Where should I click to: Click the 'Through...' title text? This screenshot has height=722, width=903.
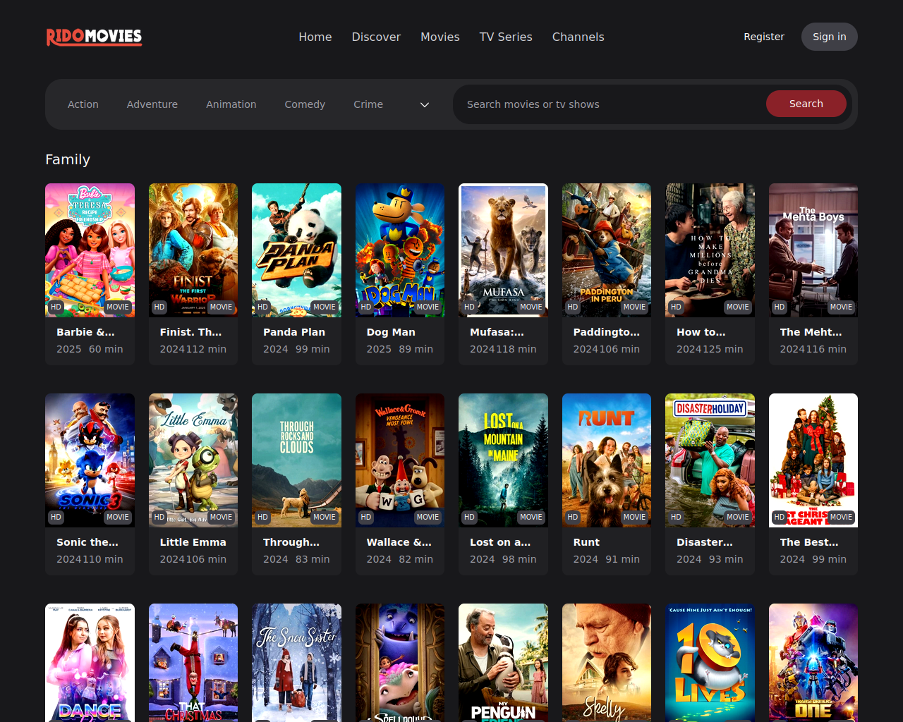[x=291, y=542]
